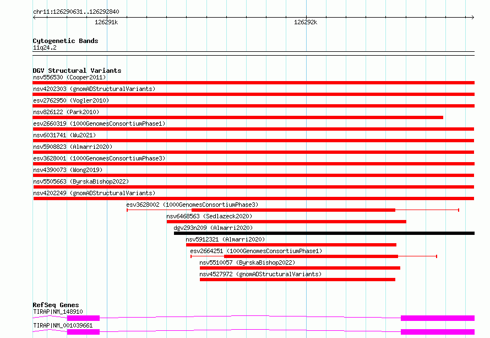Image resolution: width=490 pixels, height=338 pixels.
Task: Click the cytogenetic band 11q24.2 bar
Action: tap(253, 53)
